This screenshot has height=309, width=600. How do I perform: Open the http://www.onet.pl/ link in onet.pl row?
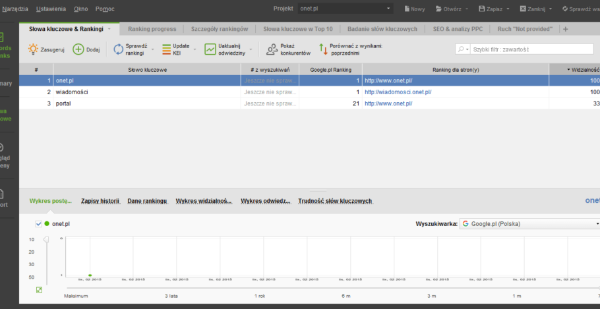388,80
